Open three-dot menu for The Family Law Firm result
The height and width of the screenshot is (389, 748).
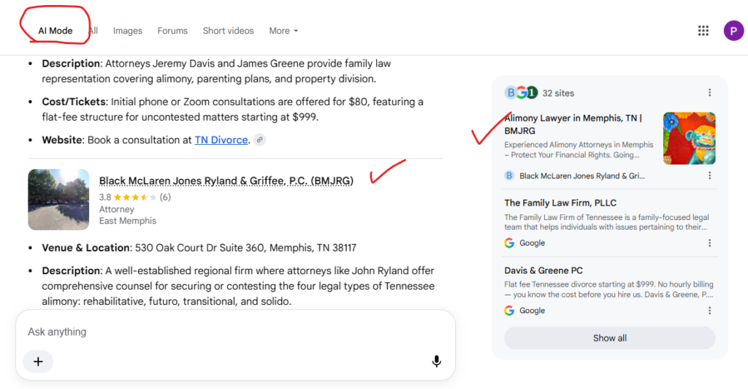pos(709,243)
